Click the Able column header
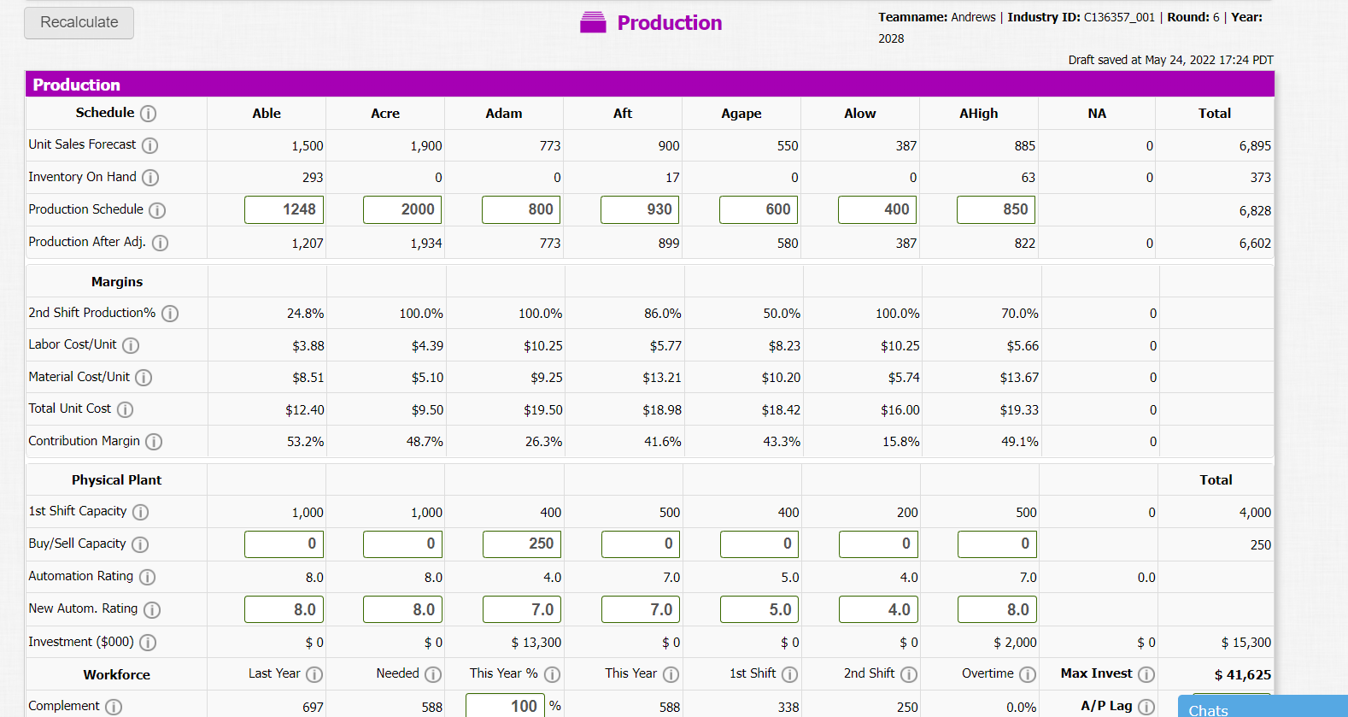This screenshot has height=717, width=1348. pos(267,114)
